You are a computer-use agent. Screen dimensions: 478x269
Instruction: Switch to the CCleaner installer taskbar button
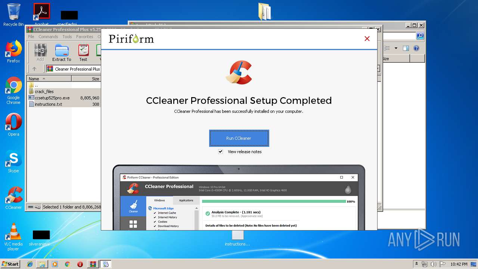pyautogui.click(x=106, y=264)
